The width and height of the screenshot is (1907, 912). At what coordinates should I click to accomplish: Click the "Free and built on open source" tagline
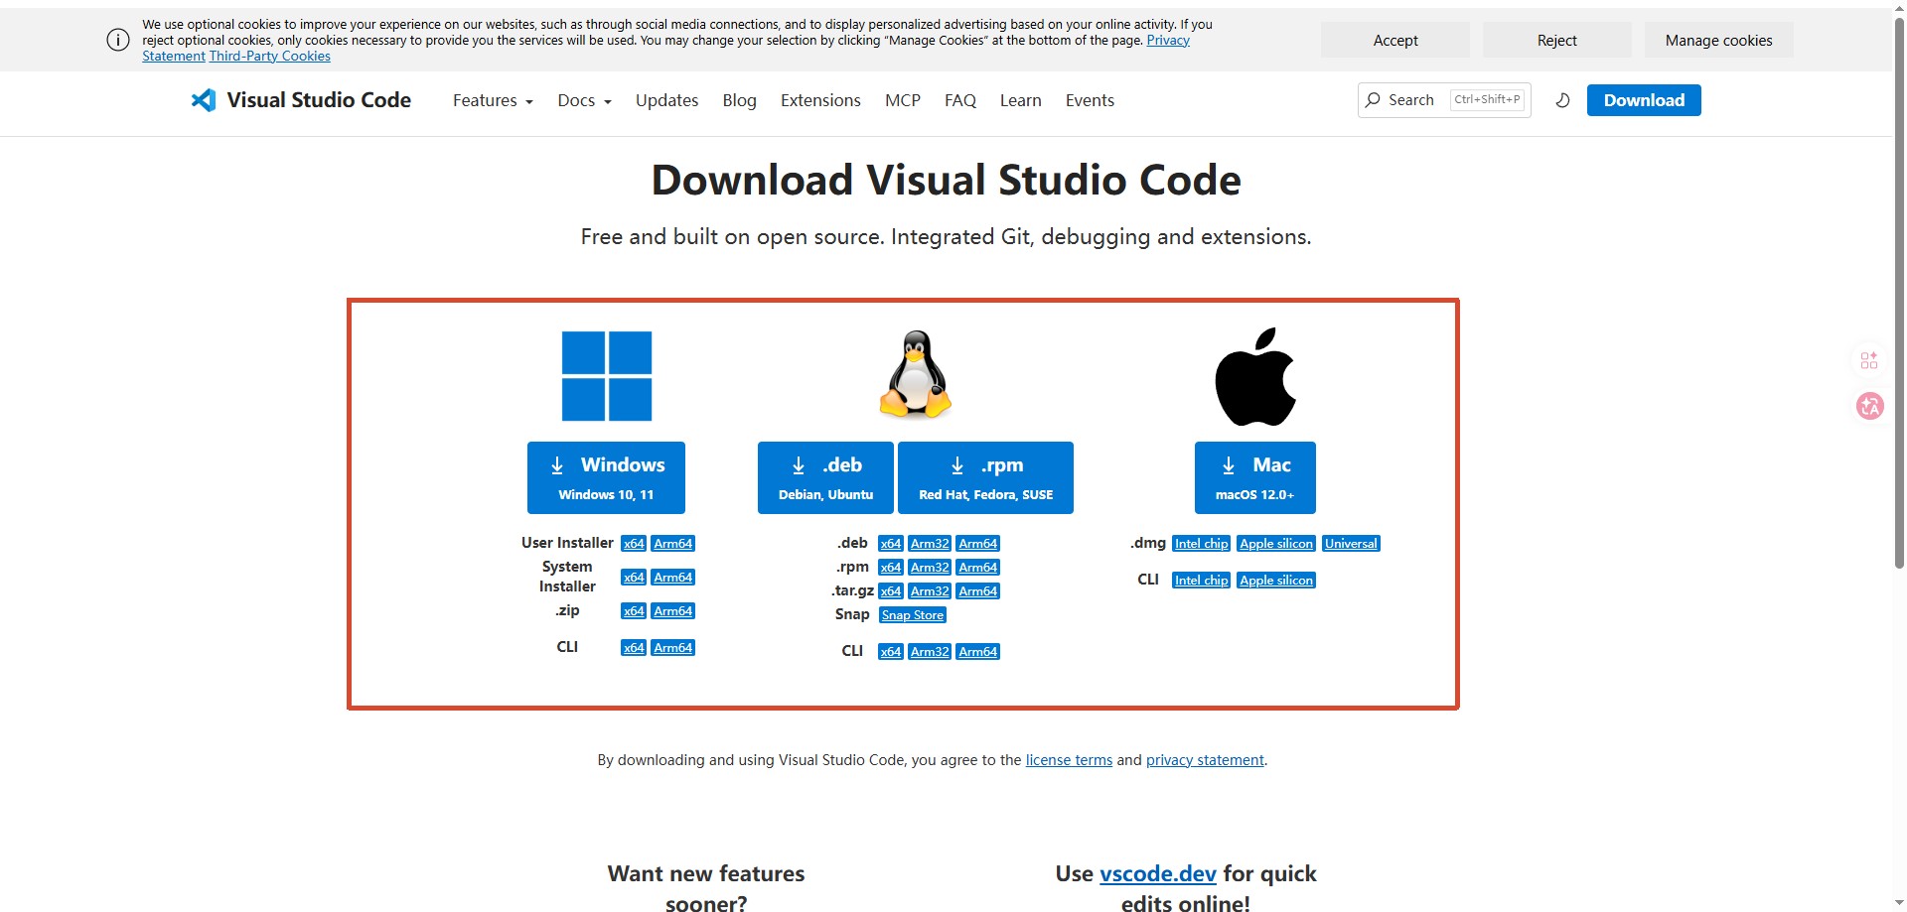[946, 237]
